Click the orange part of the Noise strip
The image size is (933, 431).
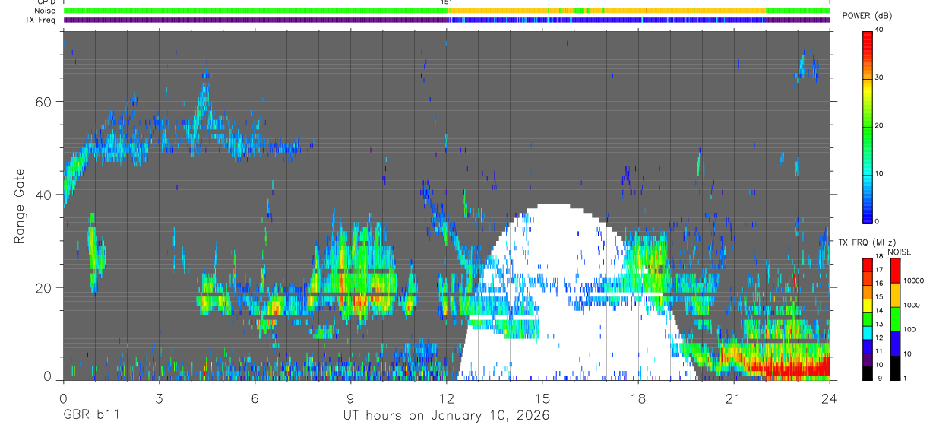pyautogui.click(x=608, y=11)
